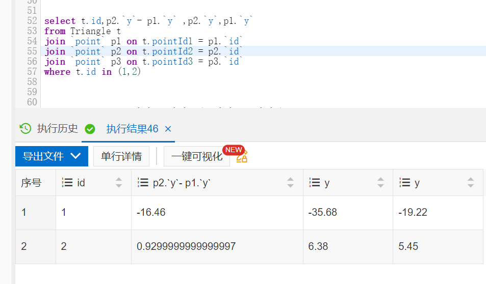
Task: Click the id cell in row 1
Action: pos(93,213)
